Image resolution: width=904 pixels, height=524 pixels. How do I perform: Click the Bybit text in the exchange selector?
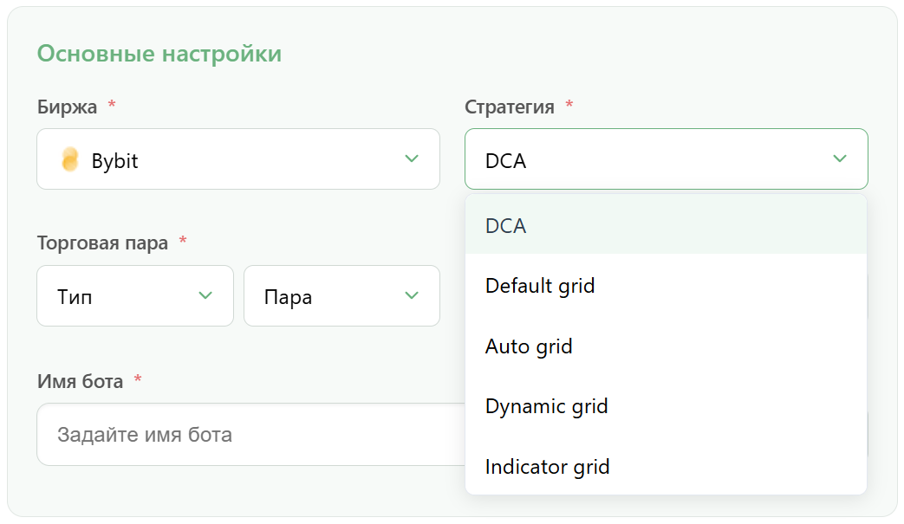pyautogui.click(x=114, y=161)
